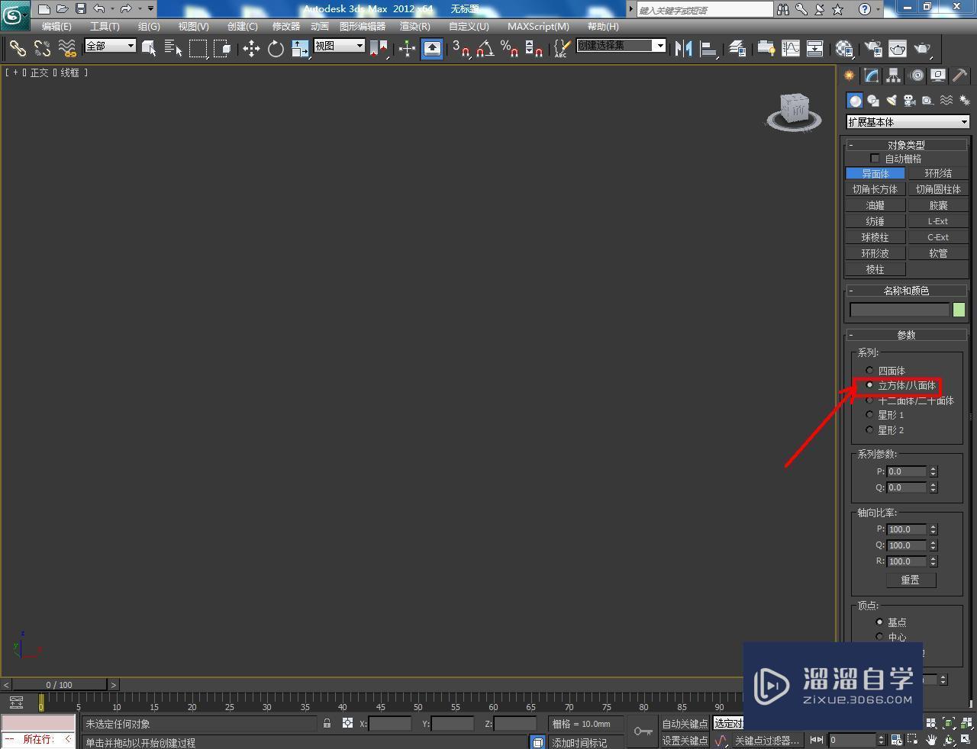Toggle the 3D Snaps button
Viewport: 977px width, 749px height.
pyautogui.click(x=460, y=48)
